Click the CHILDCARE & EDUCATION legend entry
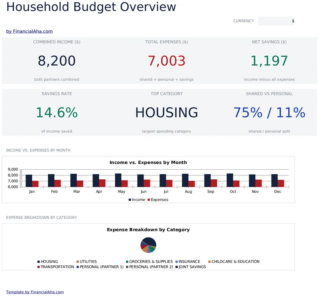The image size is (319, 296). (x=234, y=262)
